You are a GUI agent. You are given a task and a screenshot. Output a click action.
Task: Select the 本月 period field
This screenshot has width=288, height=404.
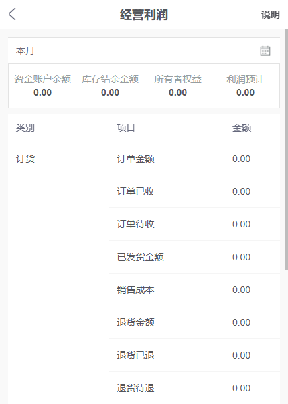[144, 51]
